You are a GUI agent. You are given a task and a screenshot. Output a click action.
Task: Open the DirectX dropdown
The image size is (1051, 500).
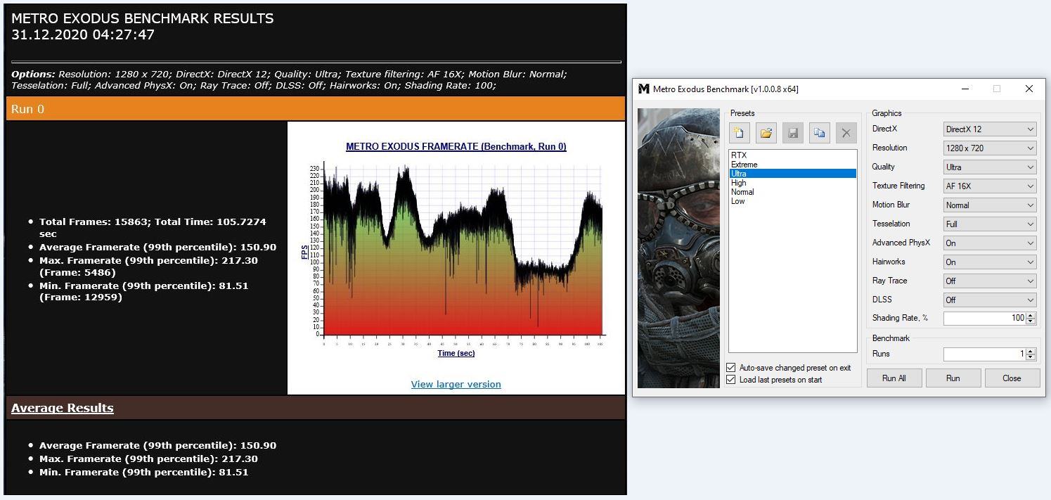point(990,129)
